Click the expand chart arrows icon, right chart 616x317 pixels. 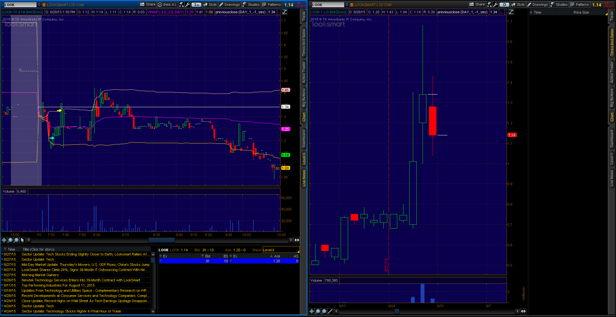[x=489, y=5]
